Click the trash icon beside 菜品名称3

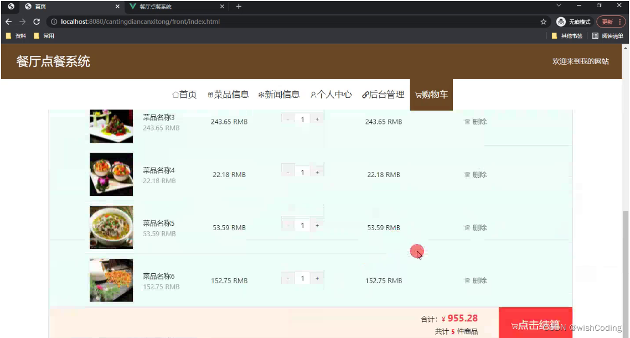(x=467, y=122)
